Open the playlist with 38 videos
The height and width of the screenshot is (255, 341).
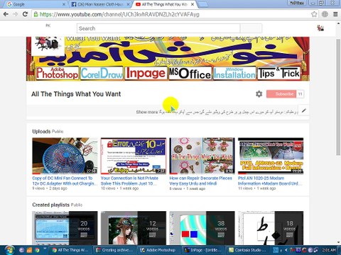tap(202, 228)
